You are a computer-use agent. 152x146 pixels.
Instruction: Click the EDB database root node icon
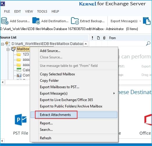[8, 44]
